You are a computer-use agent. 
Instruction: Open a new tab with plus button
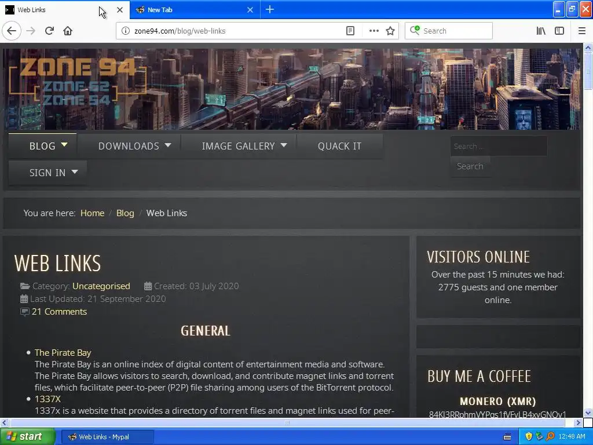[270, 9]
